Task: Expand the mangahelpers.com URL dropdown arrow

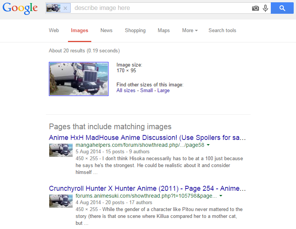Action: coord(209,146)
